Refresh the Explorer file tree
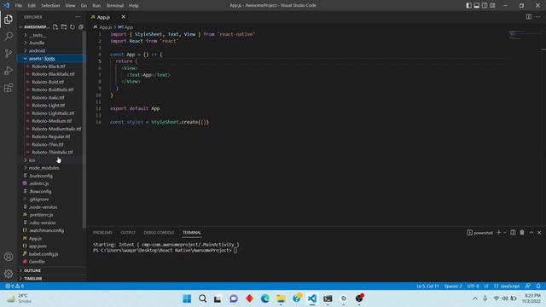The image size is (546, 307). point(73,26)
